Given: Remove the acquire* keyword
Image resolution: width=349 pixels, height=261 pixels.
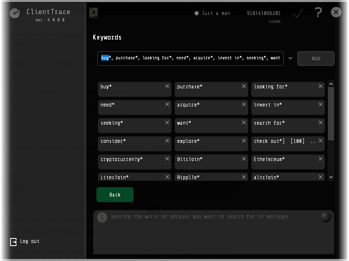Looking at the screenshot, I should pyautogui.click(x=244, y=104).
